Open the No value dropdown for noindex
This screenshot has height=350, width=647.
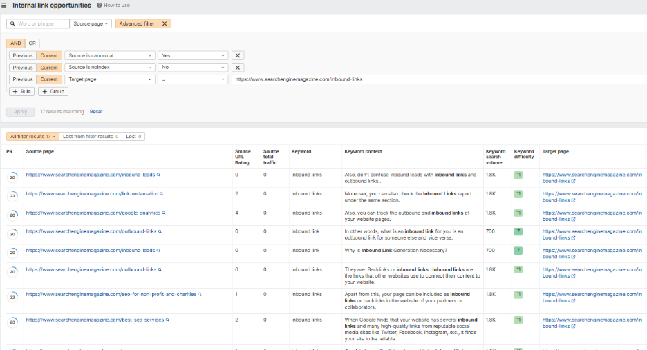193,68
